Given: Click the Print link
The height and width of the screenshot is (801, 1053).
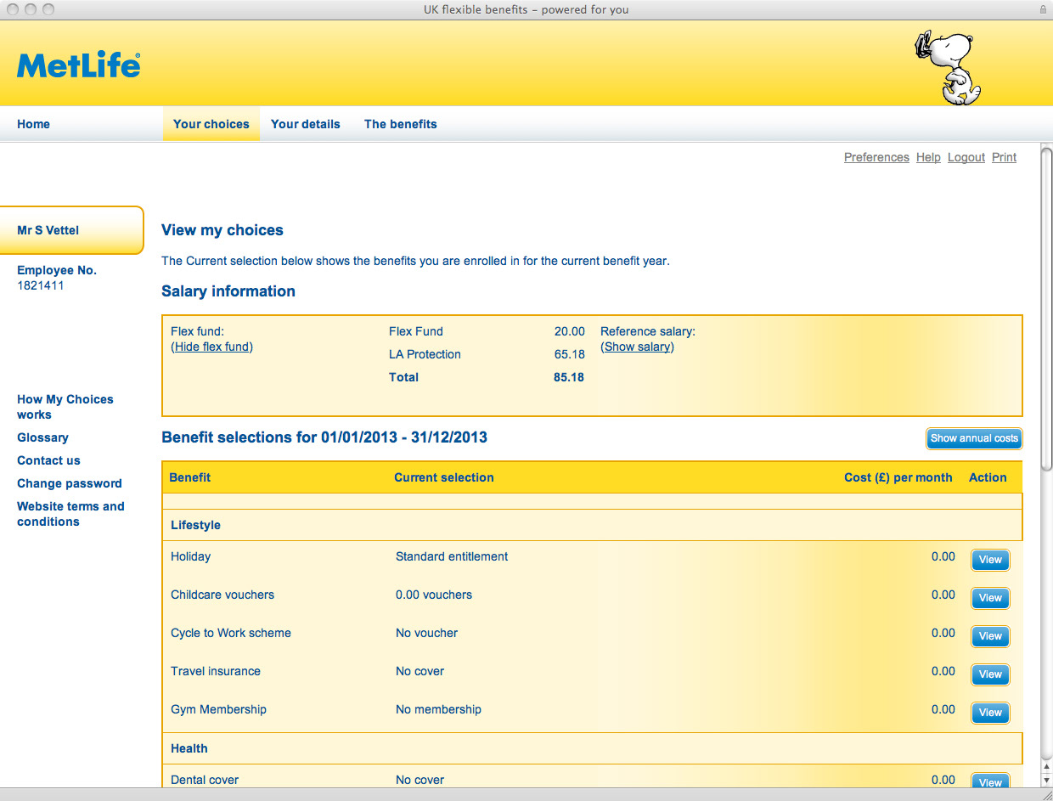Looking at the screenshot, I should pyautogui.click(x=1004, y=157).
